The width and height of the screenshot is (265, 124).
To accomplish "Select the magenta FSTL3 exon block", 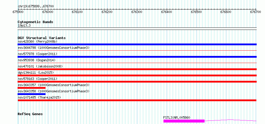I will (x=184, y=121).
